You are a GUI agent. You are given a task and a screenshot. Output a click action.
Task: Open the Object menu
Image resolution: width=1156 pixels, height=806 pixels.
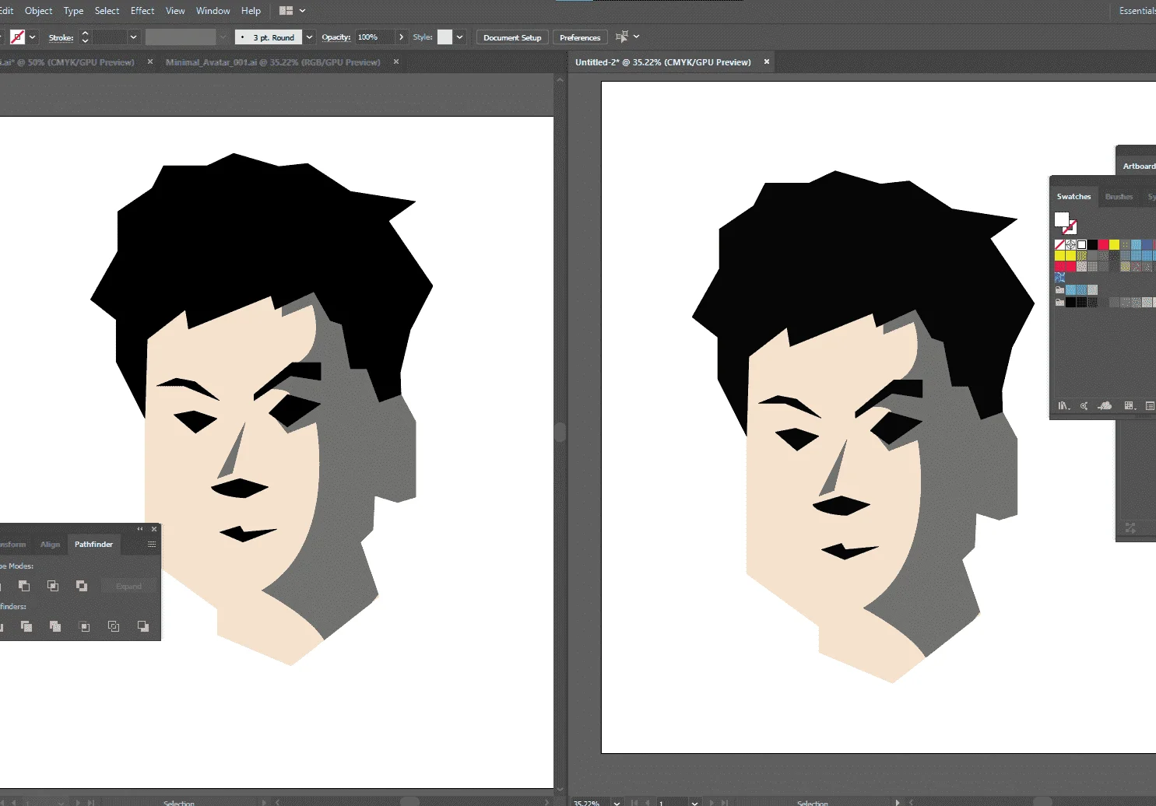(38, 11)
